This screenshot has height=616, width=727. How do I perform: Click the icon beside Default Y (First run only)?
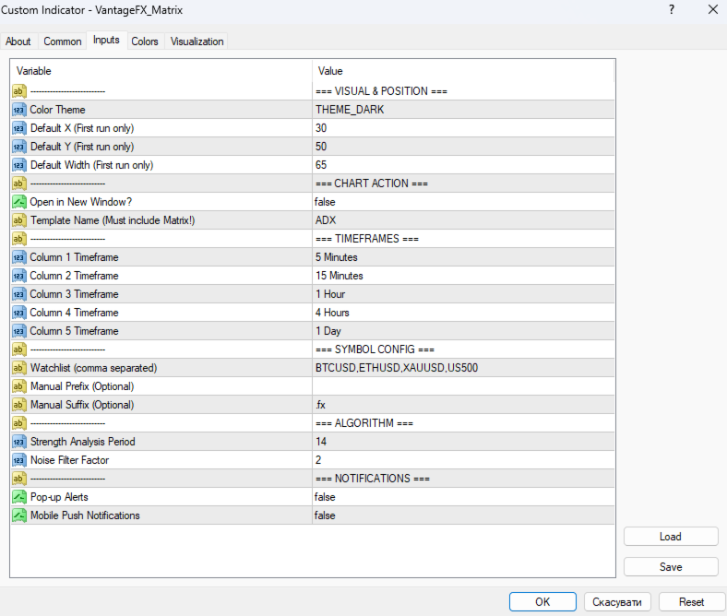pos(19,147)
